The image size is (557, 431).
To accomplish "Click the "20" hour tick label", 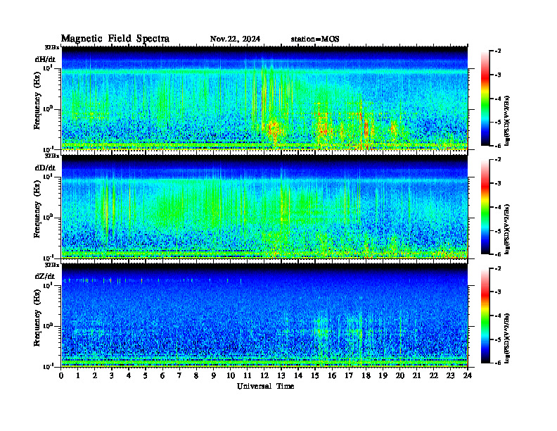I will [400, 375].
